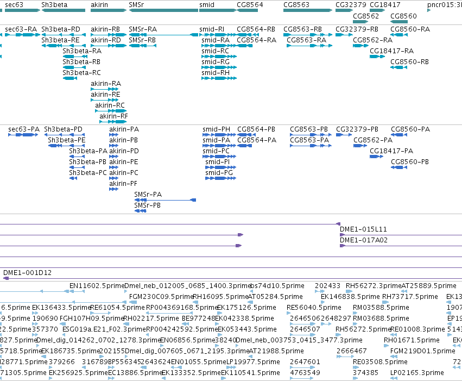
Task: Click the smid-RG transcript label
Action: pos(216,62)
